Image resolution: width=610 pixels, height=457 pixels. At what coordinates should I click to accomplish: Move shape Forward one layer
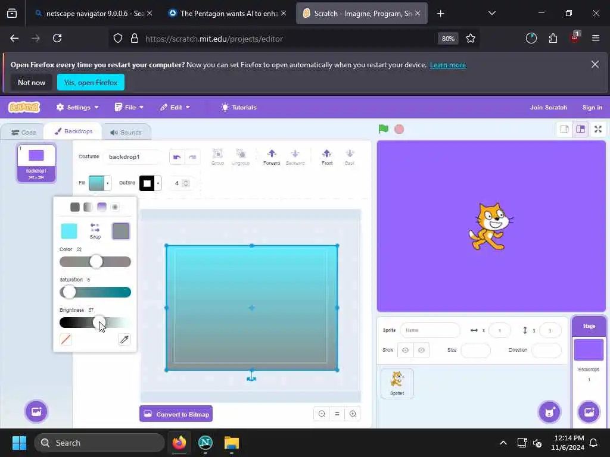click(x=272, y=157)
